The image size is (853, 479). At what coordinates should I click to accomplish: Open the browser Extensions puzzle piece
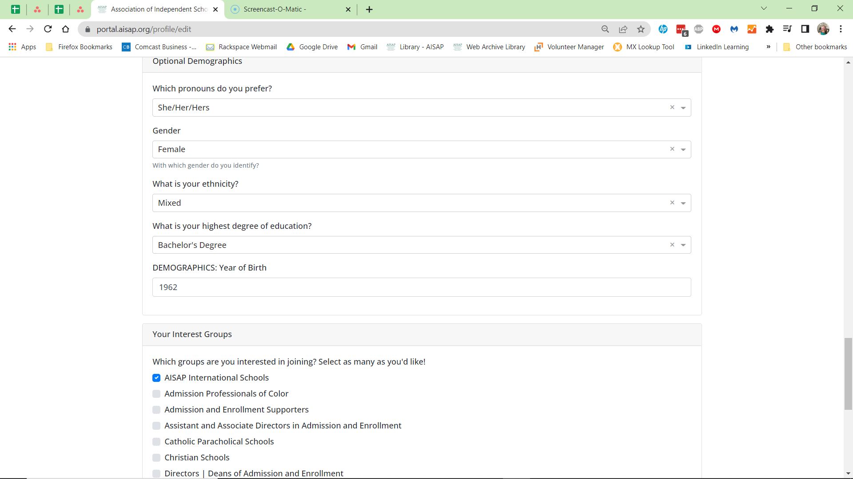click(x=769, y=29)
